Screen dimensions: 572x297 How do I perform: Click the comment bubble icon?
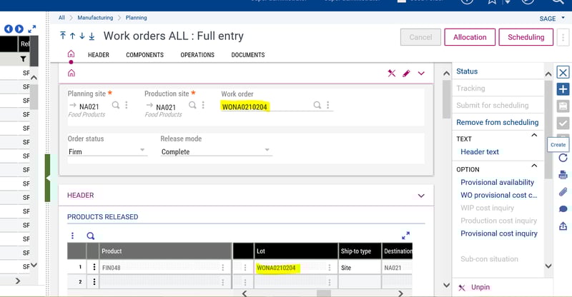pos(563,209)
